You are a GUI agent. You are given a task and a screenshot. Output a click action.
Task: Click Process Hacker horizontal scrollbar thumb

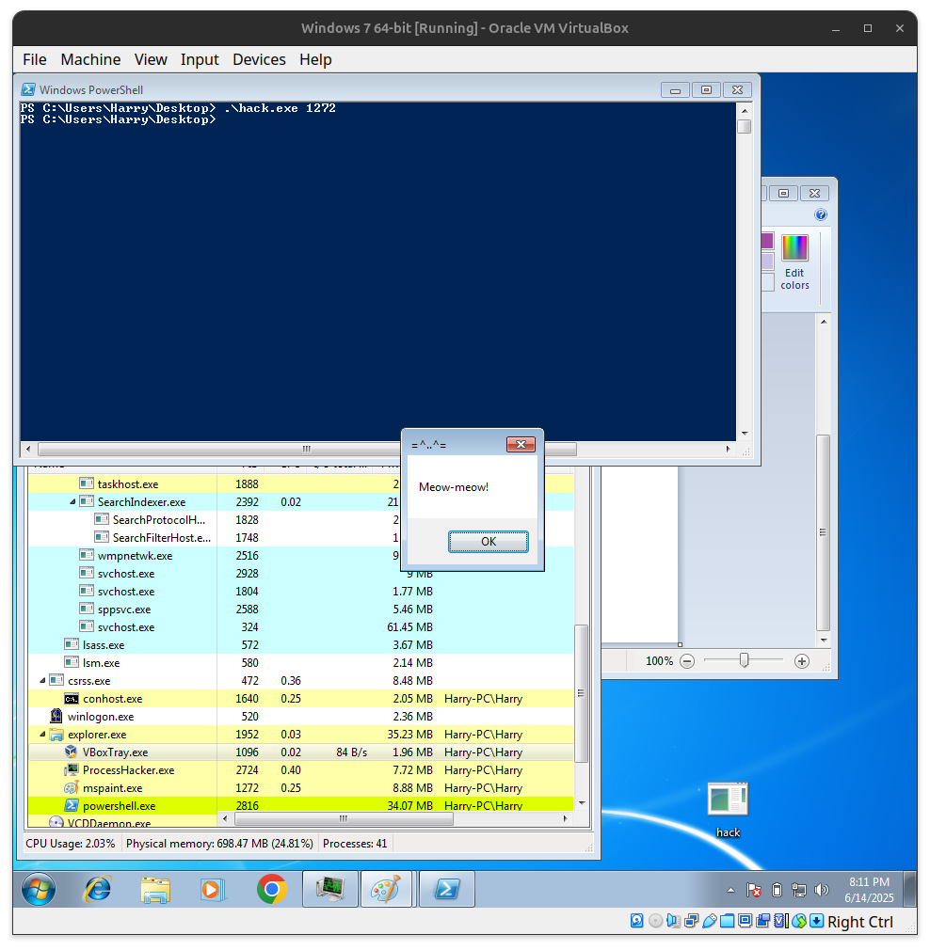click(x=344, y=818)
